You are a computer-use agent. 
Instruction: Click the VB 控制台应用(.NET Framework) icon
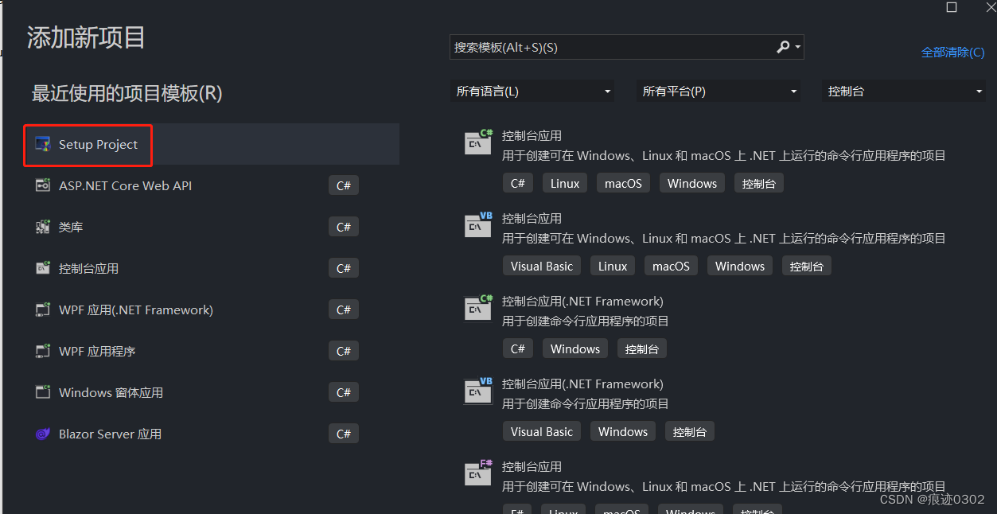pos(479,390)
